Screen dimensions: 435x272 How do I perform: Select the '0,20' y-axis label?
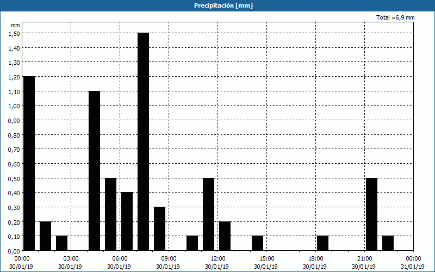coord(14,222)
